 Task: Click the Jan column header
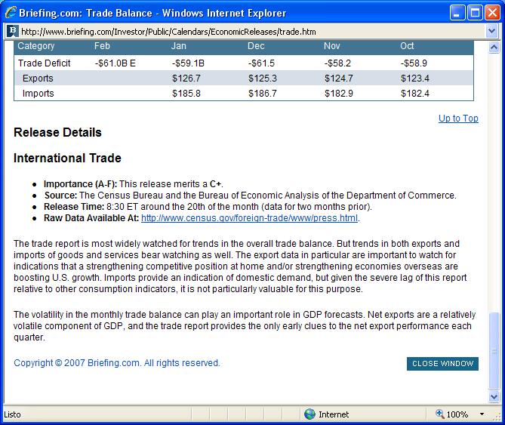point(179,46)
